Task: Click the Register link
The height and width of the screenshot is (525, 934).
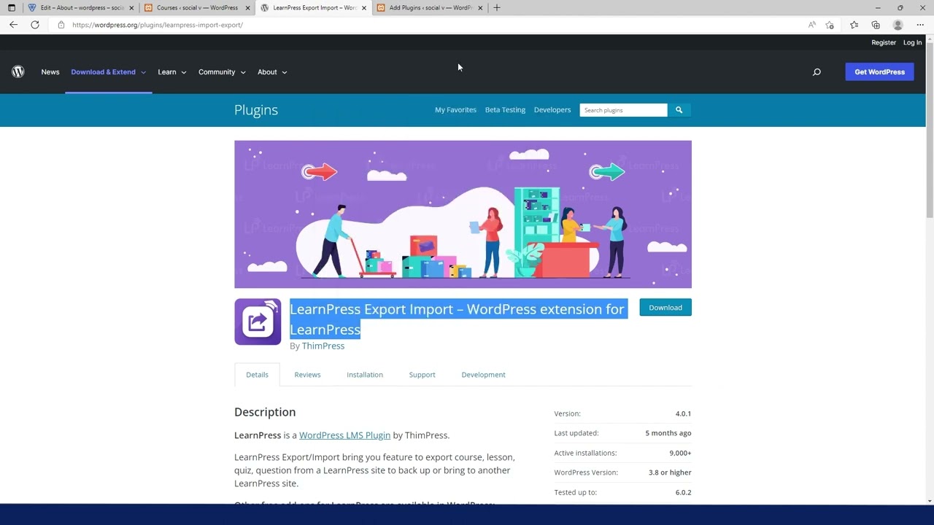Action: (883, 42)
